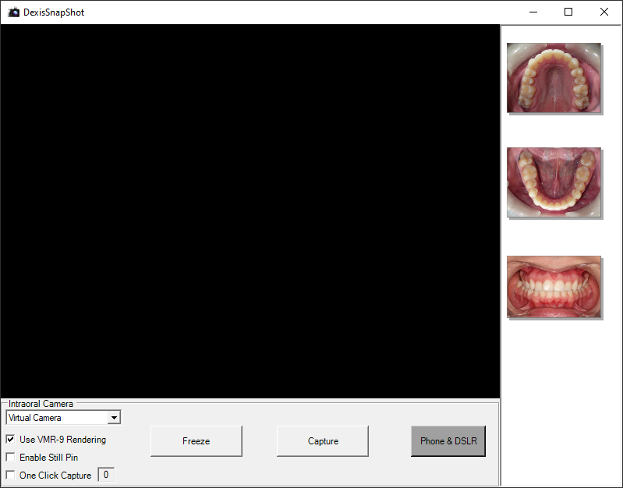Enable One Click Capture checkbox

(10, 476)
